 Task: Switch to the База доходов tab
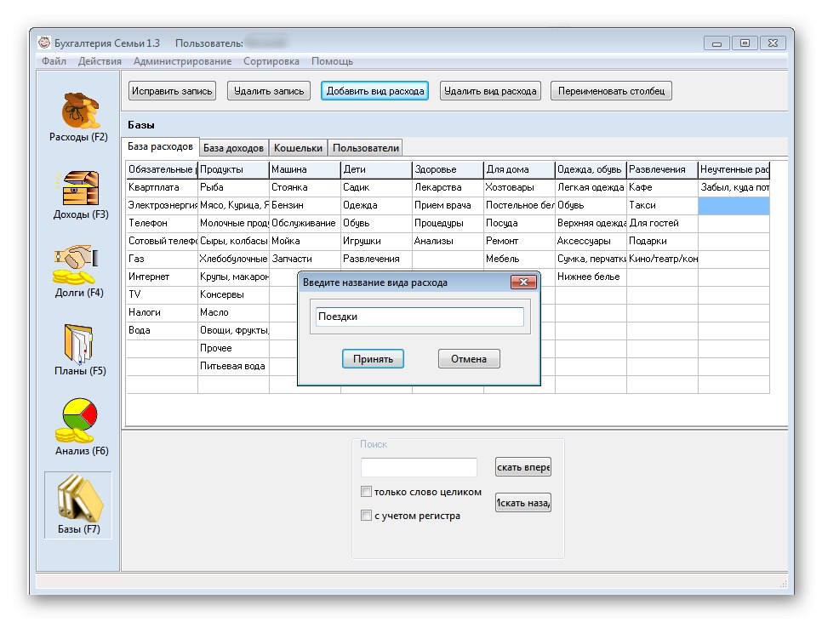pyautogui.click(x=233, y=148)
